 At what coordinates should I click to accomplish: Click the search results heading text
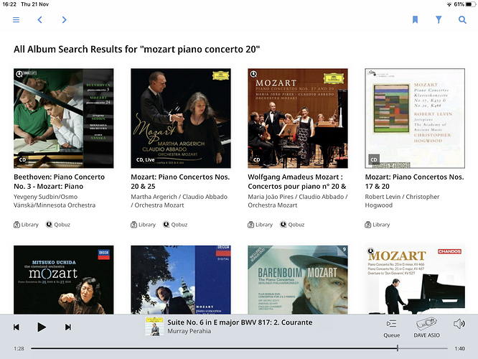(136, 49)
